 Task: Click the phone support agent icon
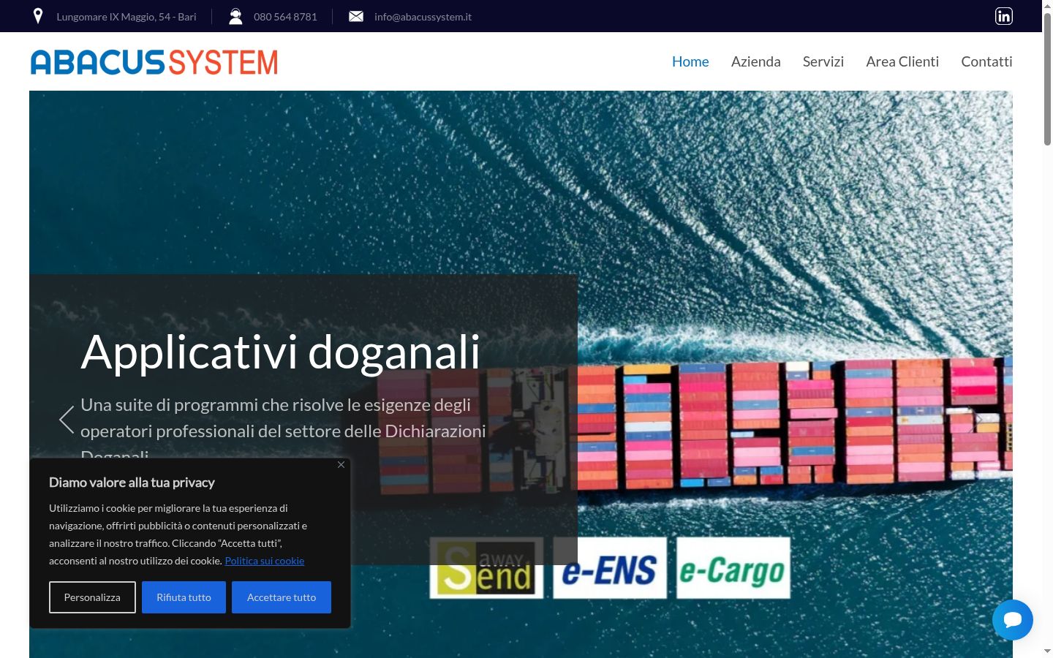pyautogui.click(x=235, y=16)
